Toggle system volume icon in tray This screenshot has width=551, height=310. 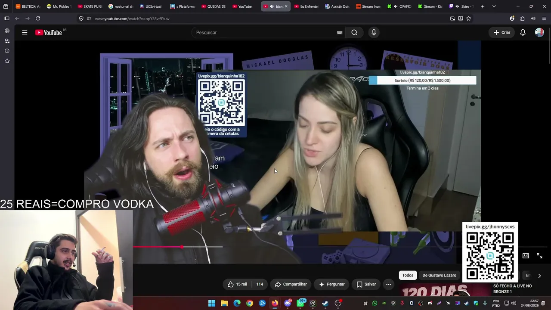[x=514, y=303]
